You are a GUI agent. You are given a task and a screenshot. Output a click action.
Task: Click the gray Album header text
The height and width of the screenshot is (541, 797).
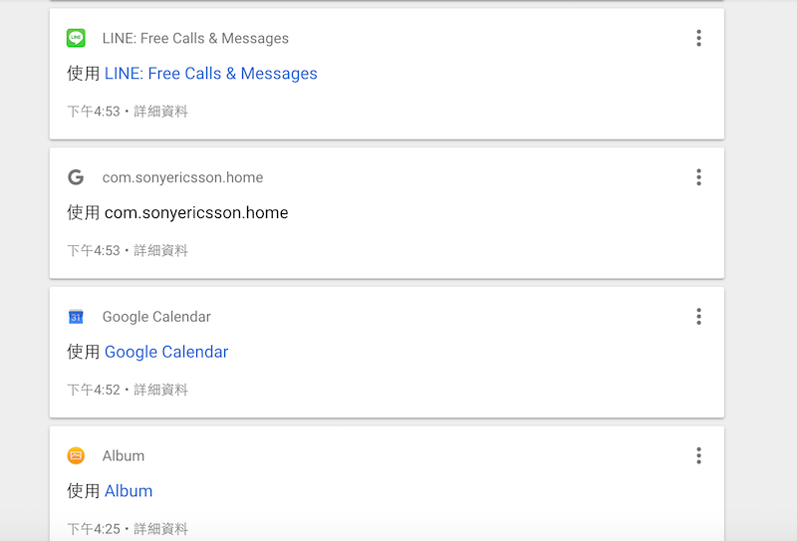coord(124,455)
